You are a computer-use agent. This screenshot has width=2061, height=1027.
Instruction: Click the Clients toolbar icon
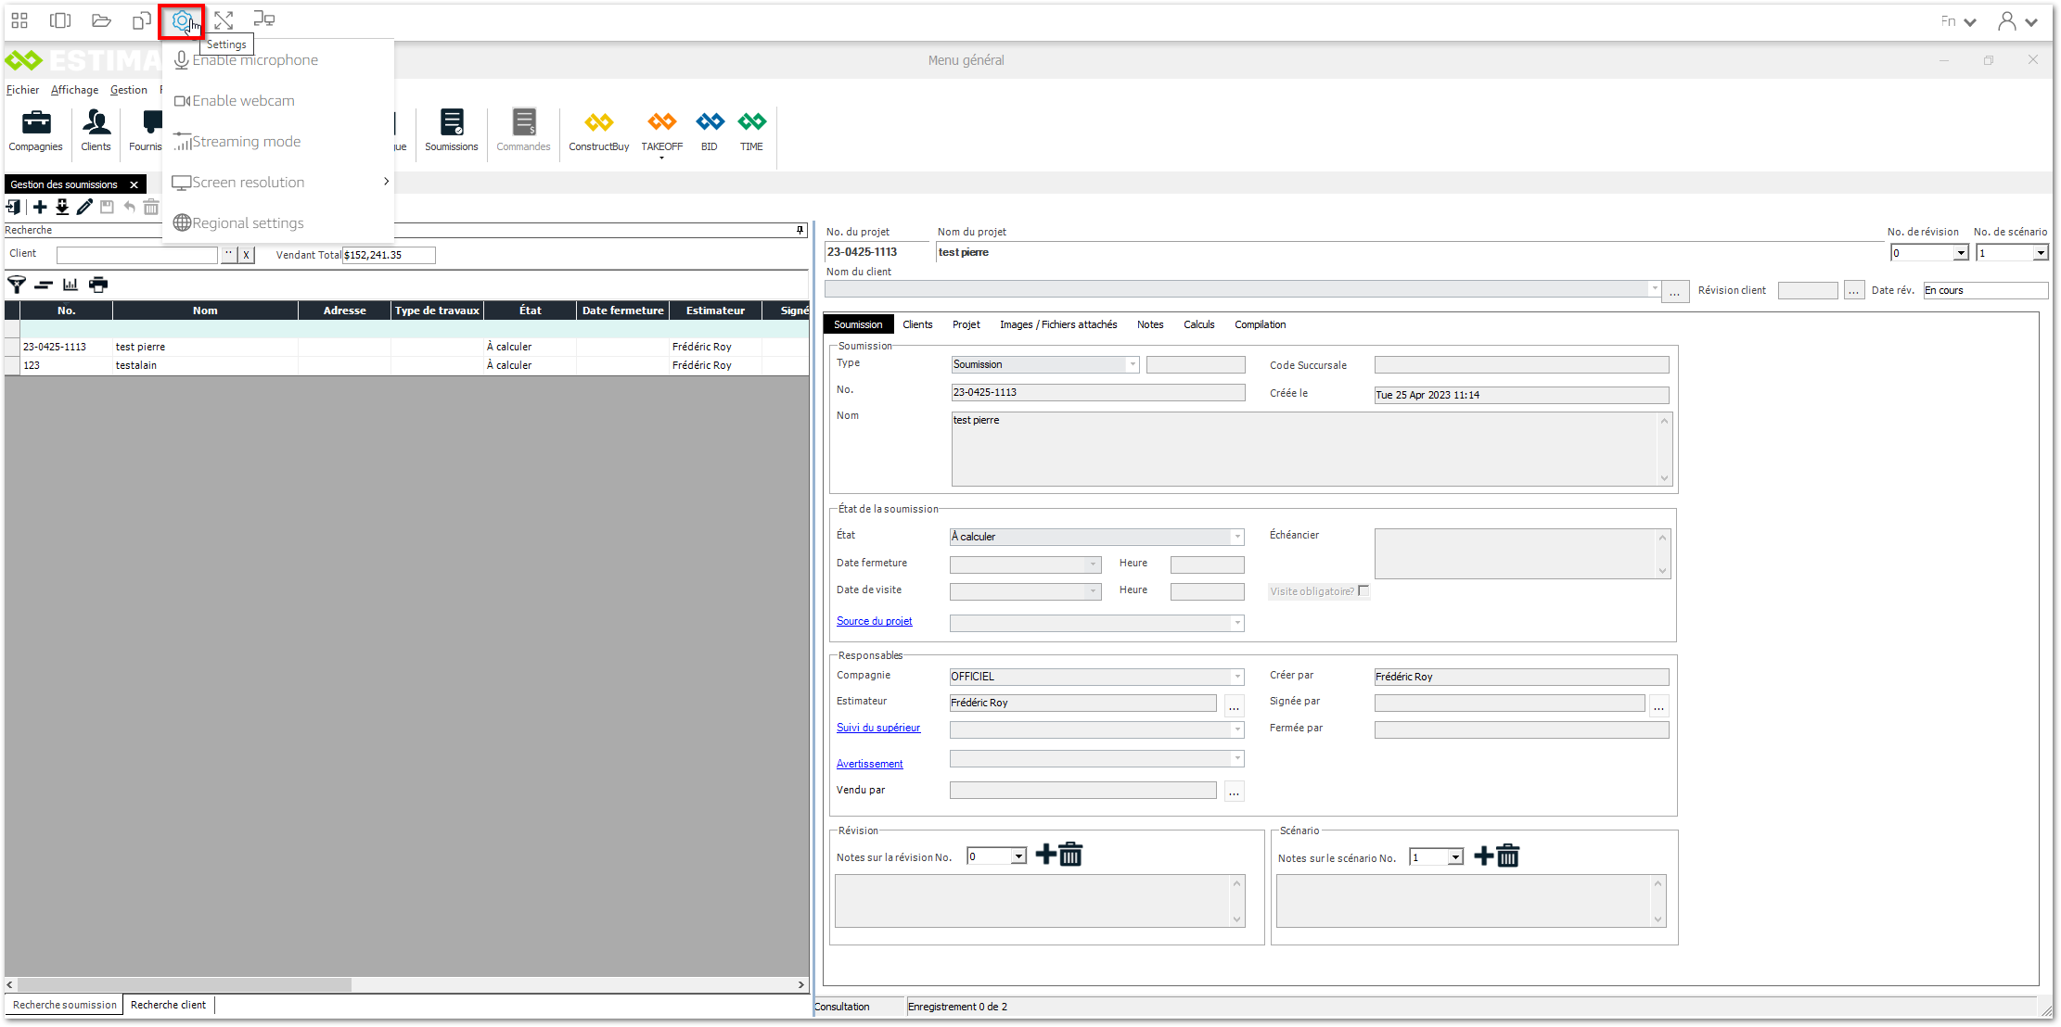[x=96, y=130]
